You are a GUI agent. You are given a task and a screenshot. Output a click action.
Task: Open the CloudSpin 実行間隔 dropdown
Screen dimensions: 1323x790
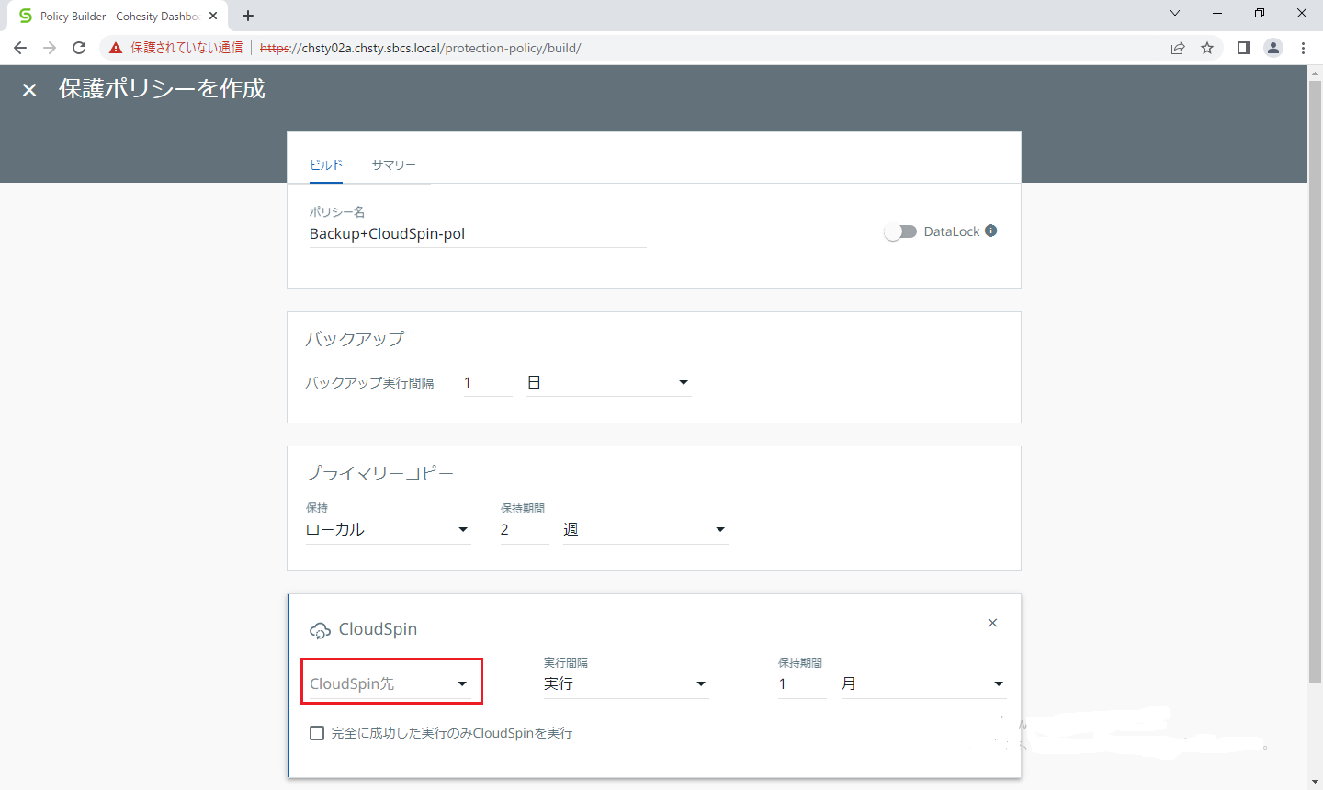[626, 683]
